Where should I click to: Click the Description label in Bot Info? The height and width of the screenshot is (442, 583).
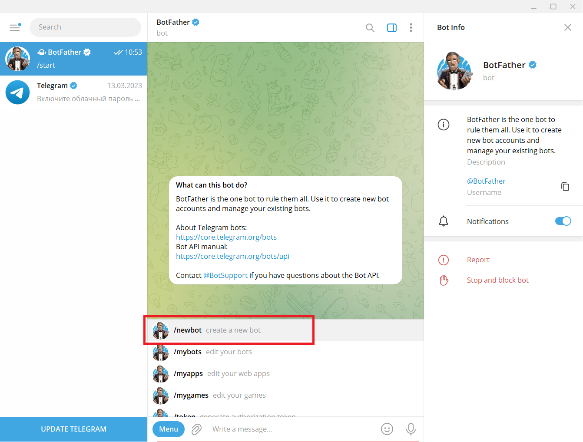pos(486,162)
